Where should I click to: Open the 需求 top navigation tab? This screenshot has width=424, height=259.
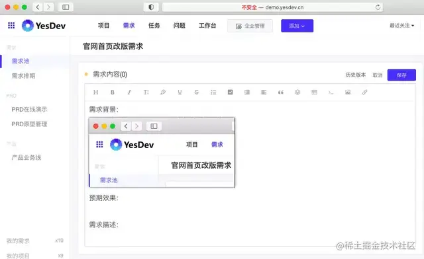tap(129, 26)
